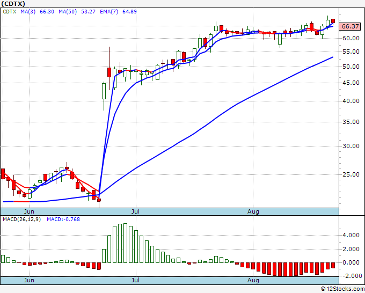Select the 2.000 MACD axis label
This screenshot has width=365, height=293.
click(351, 249)
